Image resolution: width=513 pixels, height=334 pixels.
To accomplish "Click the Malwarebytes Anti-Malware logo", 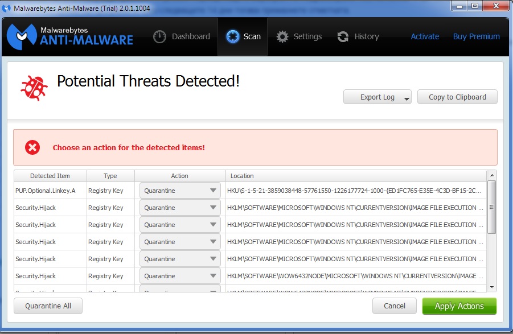I will (70, 36).
